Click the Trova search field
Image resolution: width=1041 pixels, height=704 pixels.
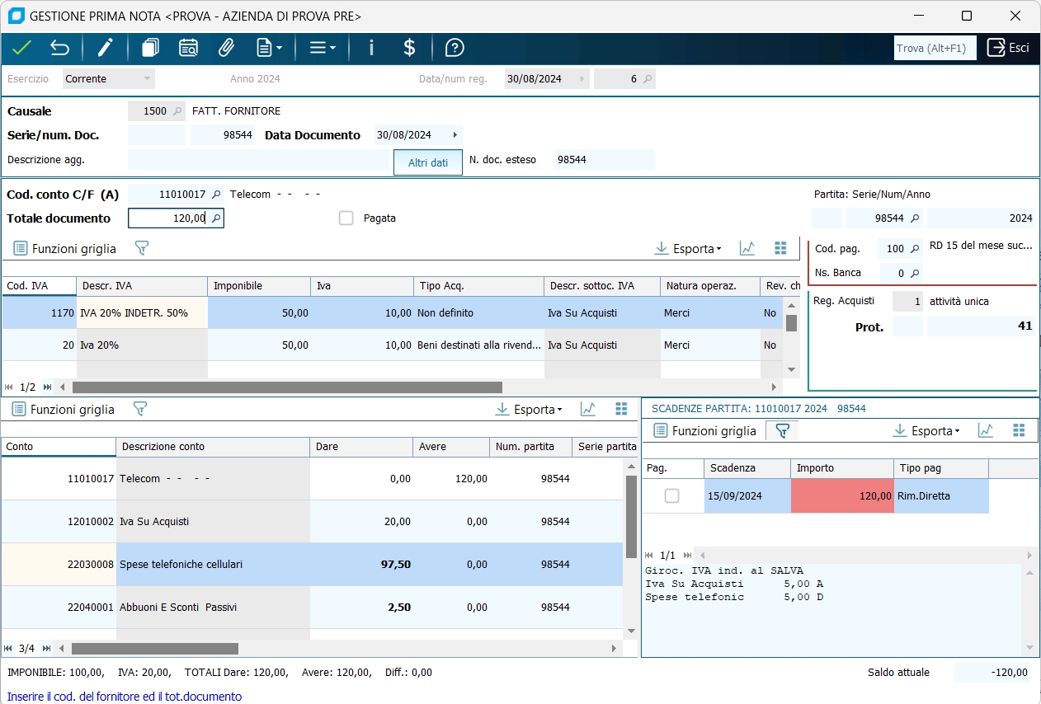coord(935,48)
